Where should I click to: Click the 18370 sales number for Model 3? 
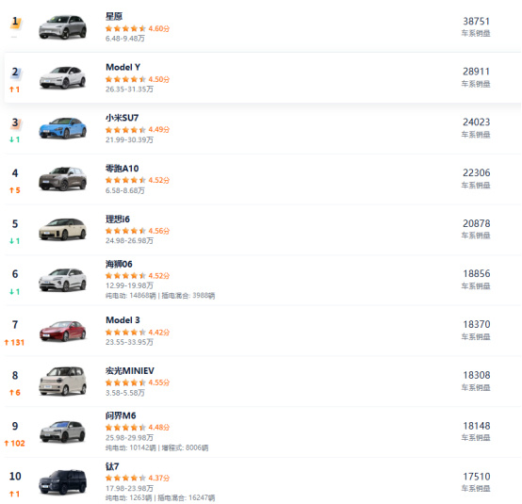coord(477,324)
